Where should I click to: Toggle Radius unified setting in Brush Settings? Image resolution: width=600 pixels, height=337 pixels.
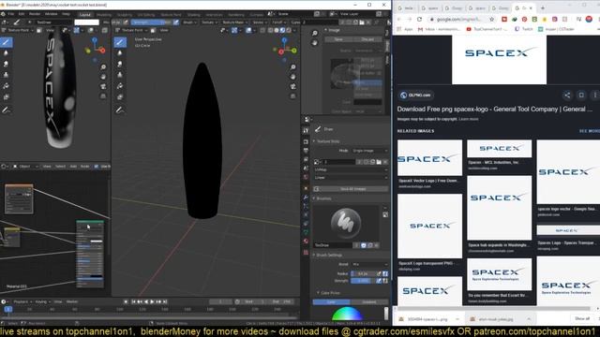click(x=385, y=273)
